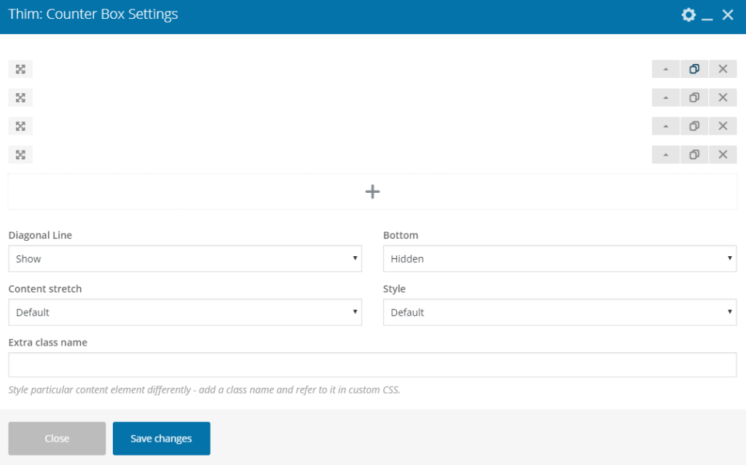
Task: Click the Save changes button
Action: [161, 438]
